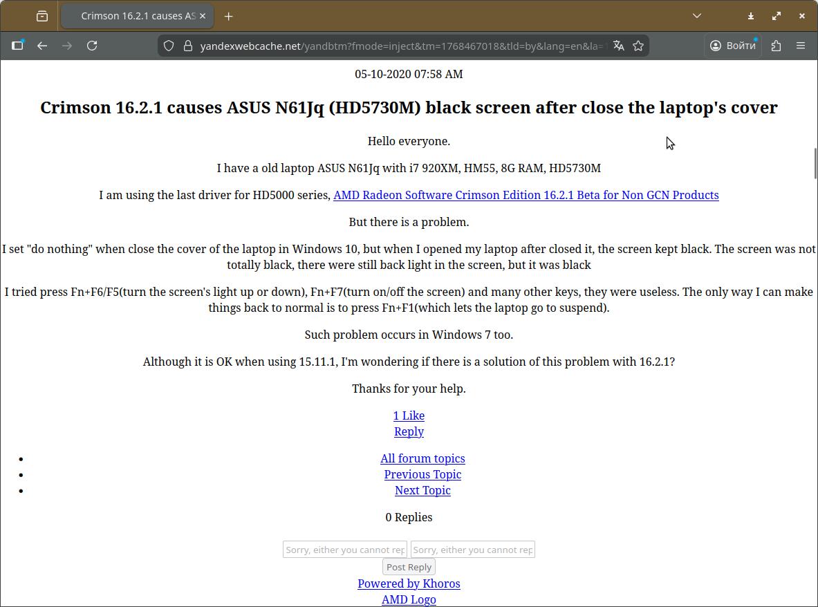The image size is (818, 607).
Task: Click the first reply text field
Action: point(345,550)
